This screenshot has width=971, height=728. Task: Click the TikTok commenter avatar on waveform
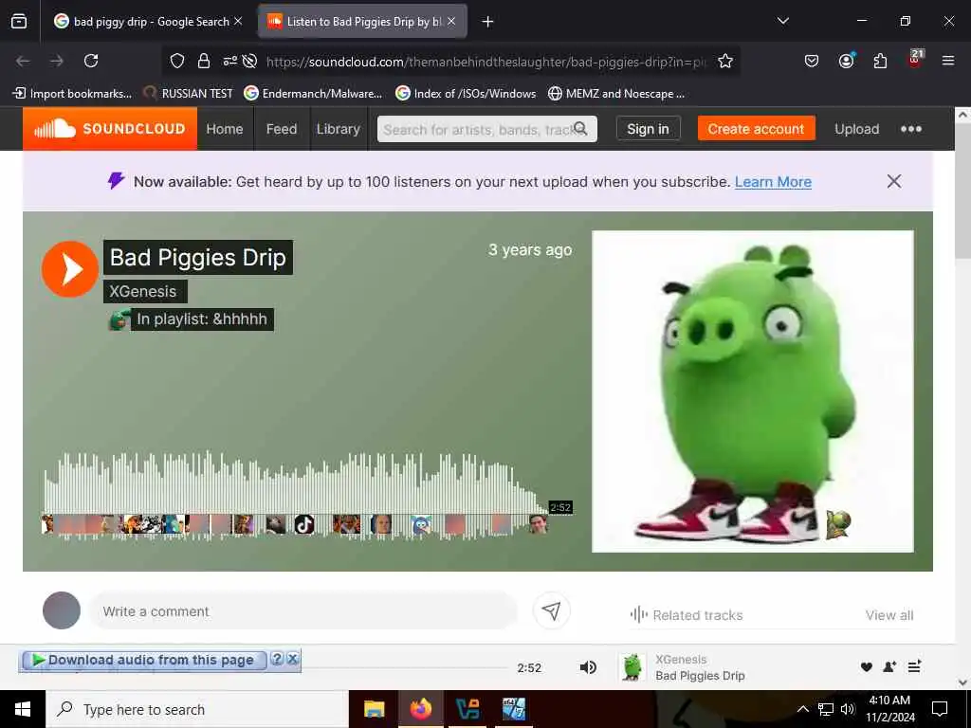tap(304, 525)
